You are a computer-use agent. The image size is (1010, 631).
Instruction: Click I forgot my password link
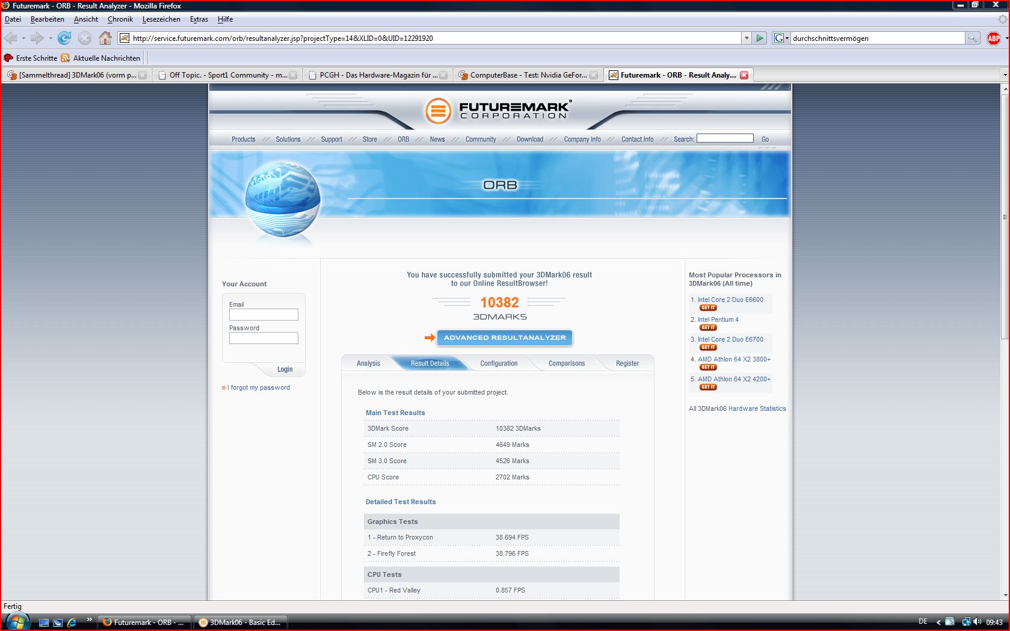click(259, 387)
